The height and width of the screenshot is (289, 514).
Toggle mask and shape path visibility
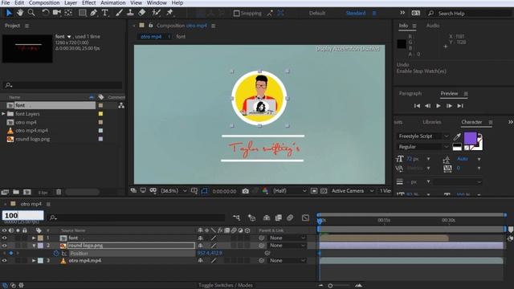[x=204, y=191]
